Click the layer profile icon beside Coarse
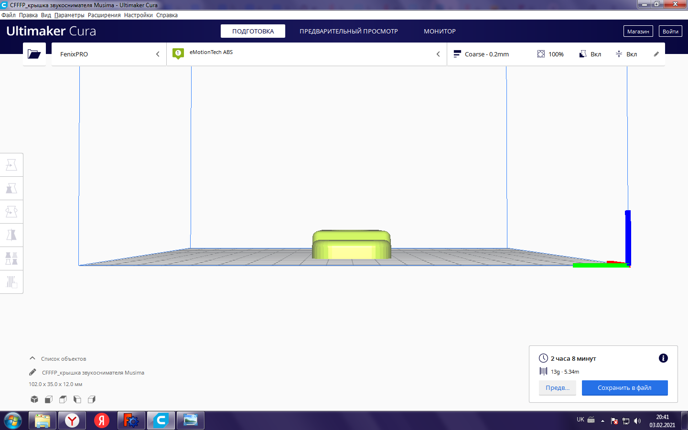Viewport: 688px width, 430px height. [x=457, y=54]
